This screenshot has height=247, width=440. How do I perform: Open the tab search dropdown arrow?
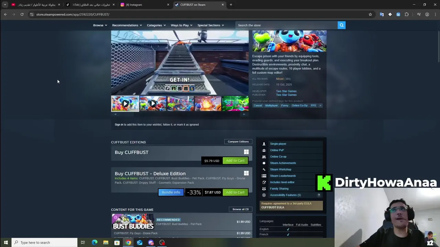pos(5,5)
